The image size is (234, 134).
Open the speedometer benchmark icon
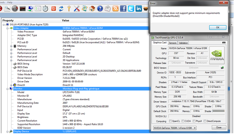15,9
